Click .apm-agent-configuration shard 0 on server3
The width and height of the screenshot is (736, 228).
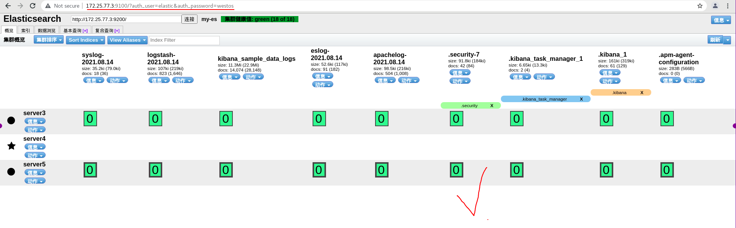[x=667, y=119]
